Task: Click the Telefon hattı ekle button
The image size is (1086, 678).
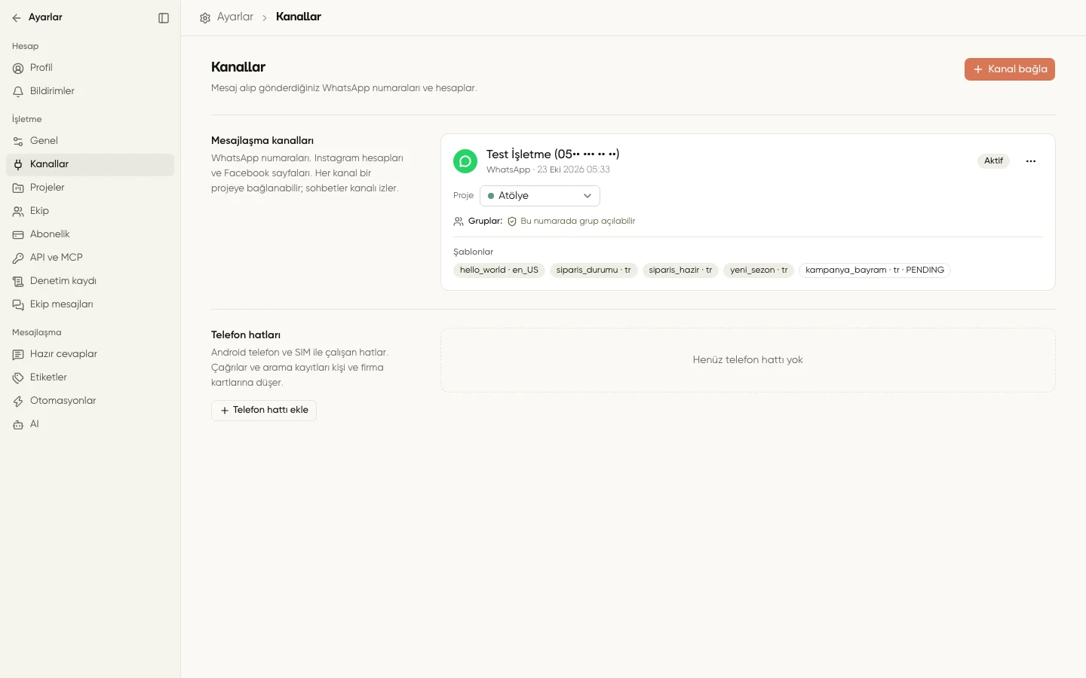Action: (264, 411)
